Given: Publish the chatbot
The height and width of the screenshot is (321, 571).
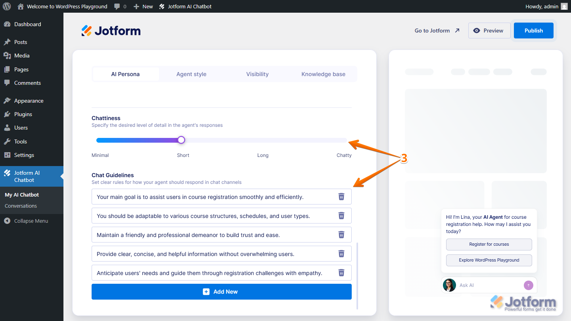Looking at the screenshot, I should [534, 31].
